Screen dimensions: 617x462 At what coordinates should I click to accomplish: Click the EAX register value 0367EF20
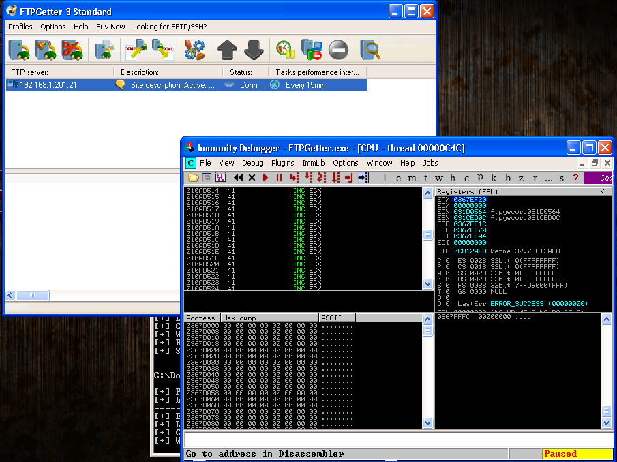tap(470, 200)
